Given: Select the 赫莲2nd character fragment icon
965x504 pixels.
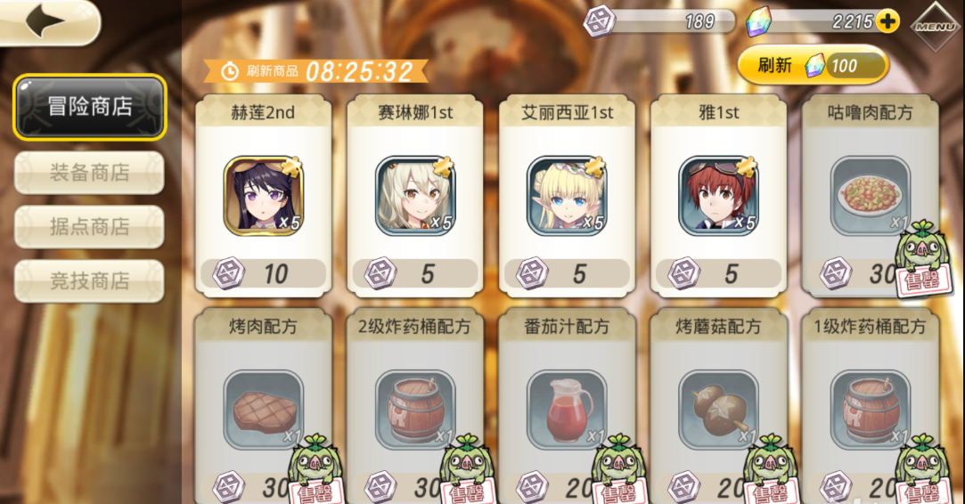Looking at the screenshot, I should 264,196.
